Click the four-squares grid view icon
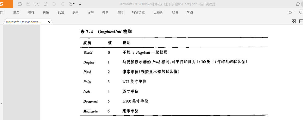 point(294,21)
